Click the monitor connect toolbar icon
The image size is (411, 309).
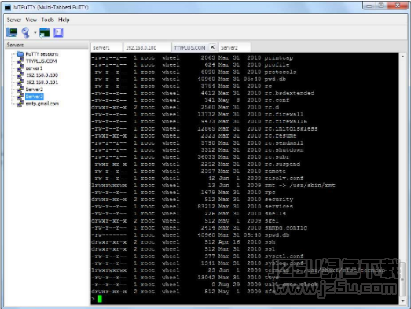(x=12, y=32)
